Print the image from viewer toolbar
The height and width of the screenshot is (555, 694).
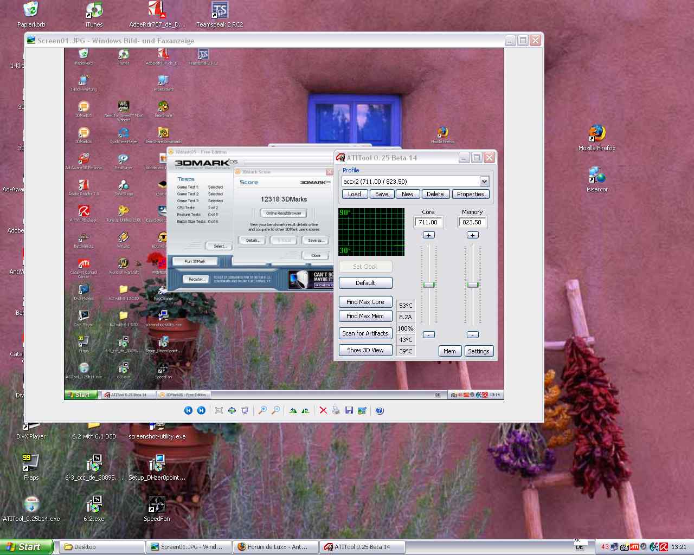(336, 410)
